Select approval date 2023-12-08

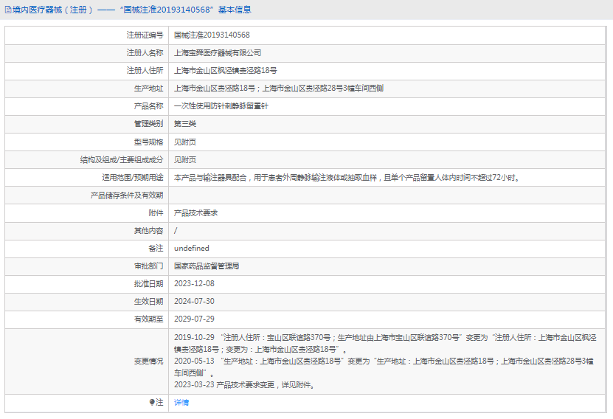click(x=194, y=284)
